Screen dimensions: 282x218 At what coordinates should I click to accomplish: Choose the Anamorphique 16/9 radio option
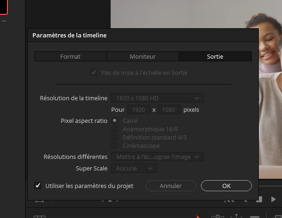click(114, 129)
